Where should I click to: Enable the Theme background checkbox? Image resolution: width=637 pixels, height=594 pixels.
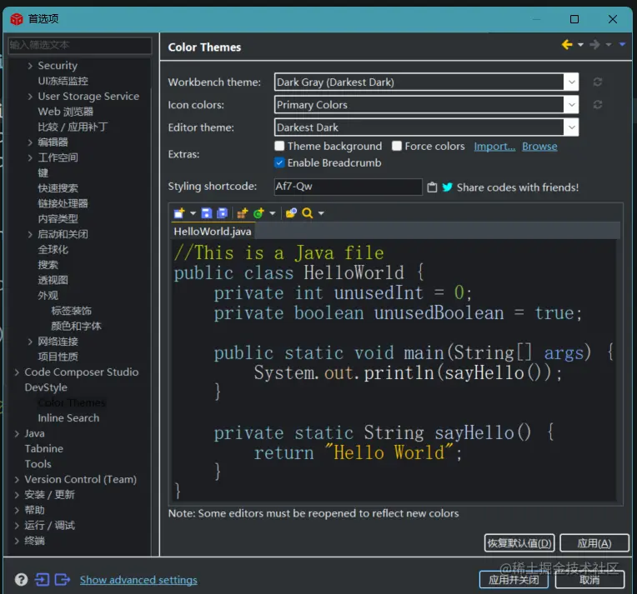[x=280, y=146]
